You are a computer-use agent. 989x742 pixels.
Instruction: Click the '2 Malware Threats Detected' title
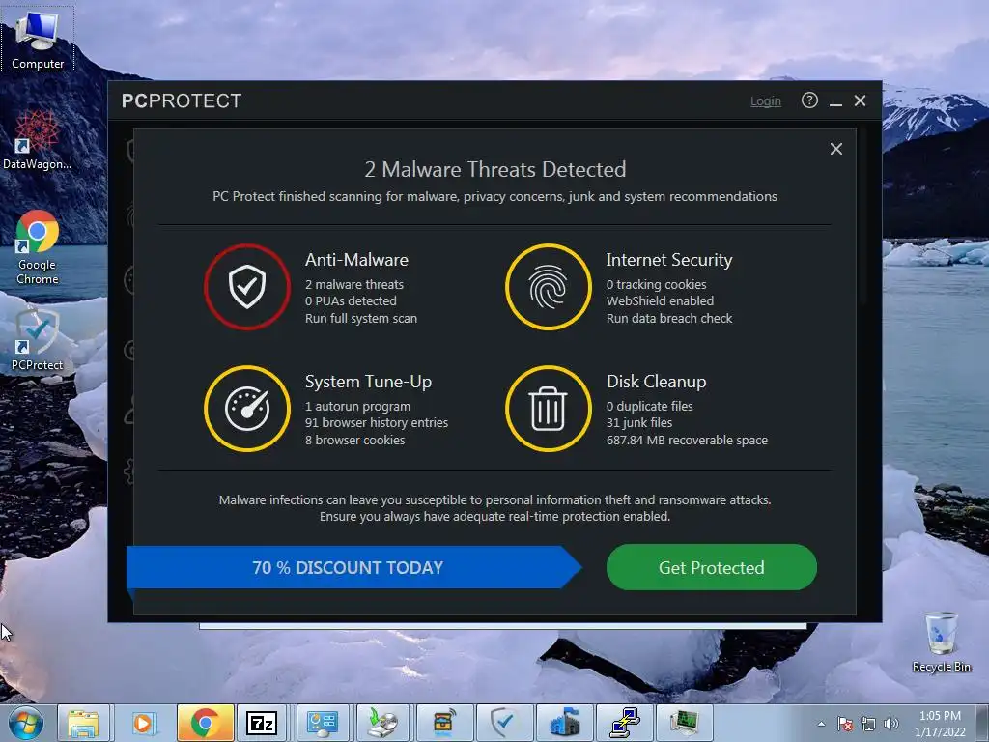[495, 170]
